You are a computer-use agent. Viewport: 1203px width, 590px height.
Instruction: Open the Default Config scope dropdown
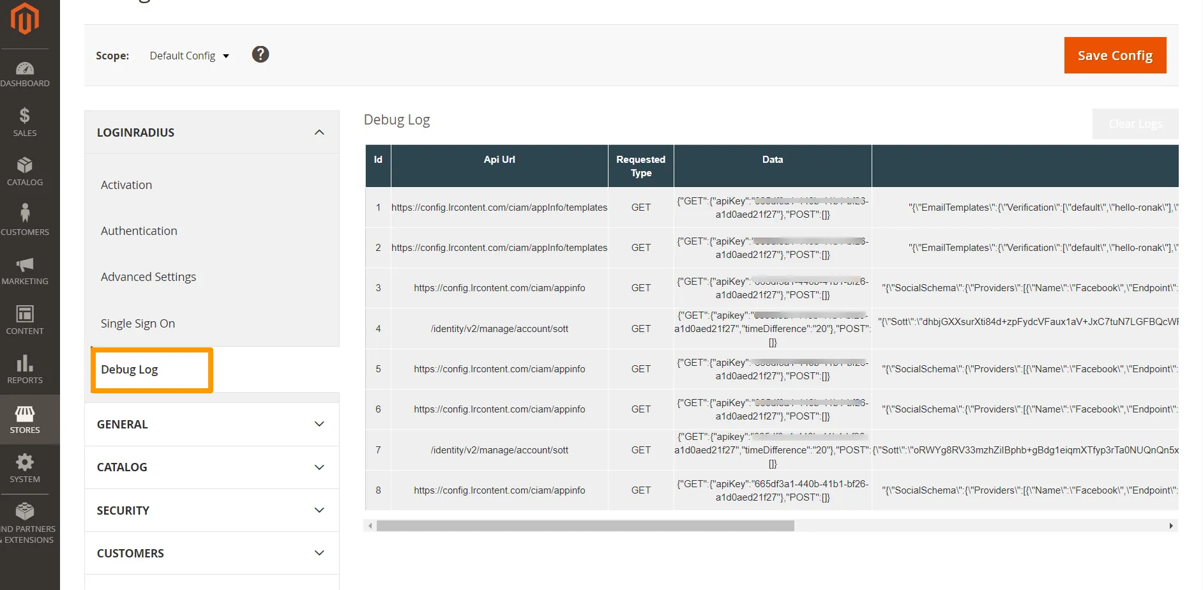point(189,56)
